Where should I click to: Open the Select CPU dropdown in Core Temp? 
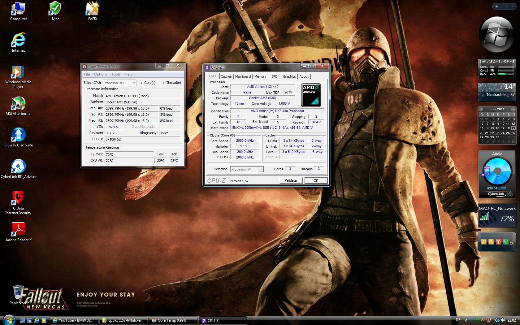coord(119,83)
